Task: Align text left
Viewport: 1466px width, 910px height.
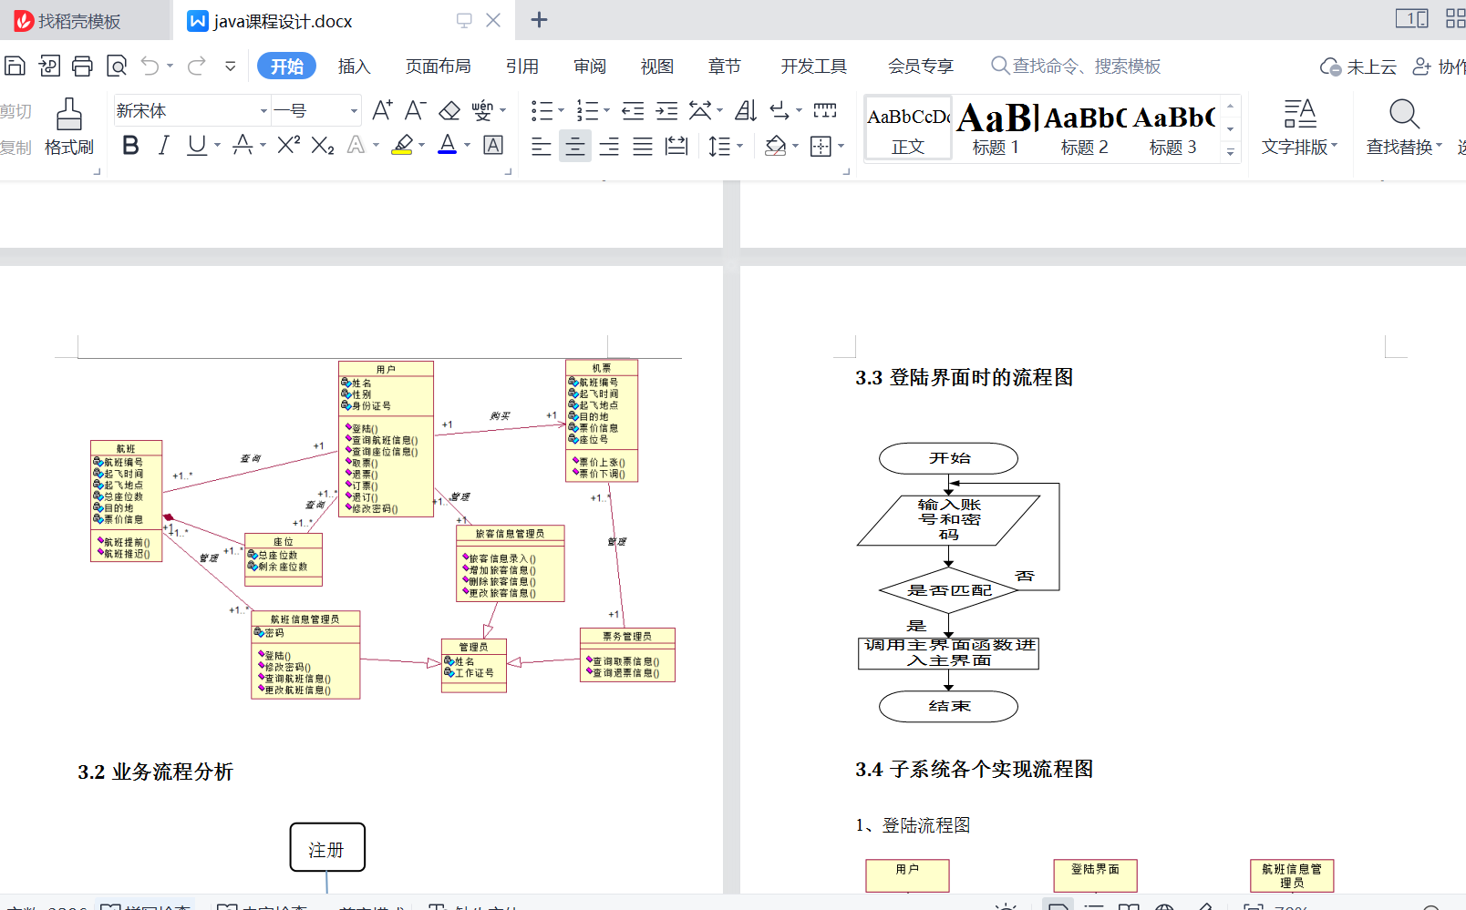Action: pos(542,146)
